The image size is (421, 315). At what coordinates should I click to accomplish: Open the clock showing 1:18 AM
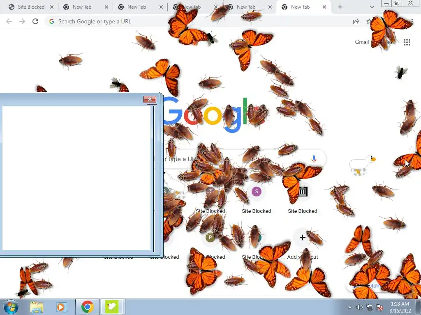pos(400,307)
